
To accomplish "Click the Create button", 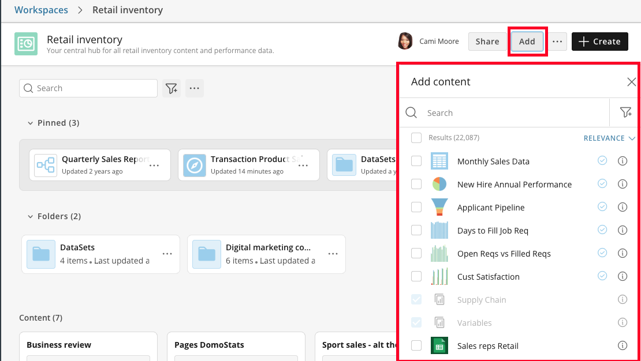I will coord(600,42).
